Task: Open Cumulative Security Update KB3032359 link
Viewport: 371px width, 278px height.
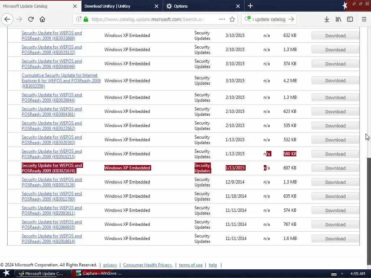Action: tap(61, 81)
